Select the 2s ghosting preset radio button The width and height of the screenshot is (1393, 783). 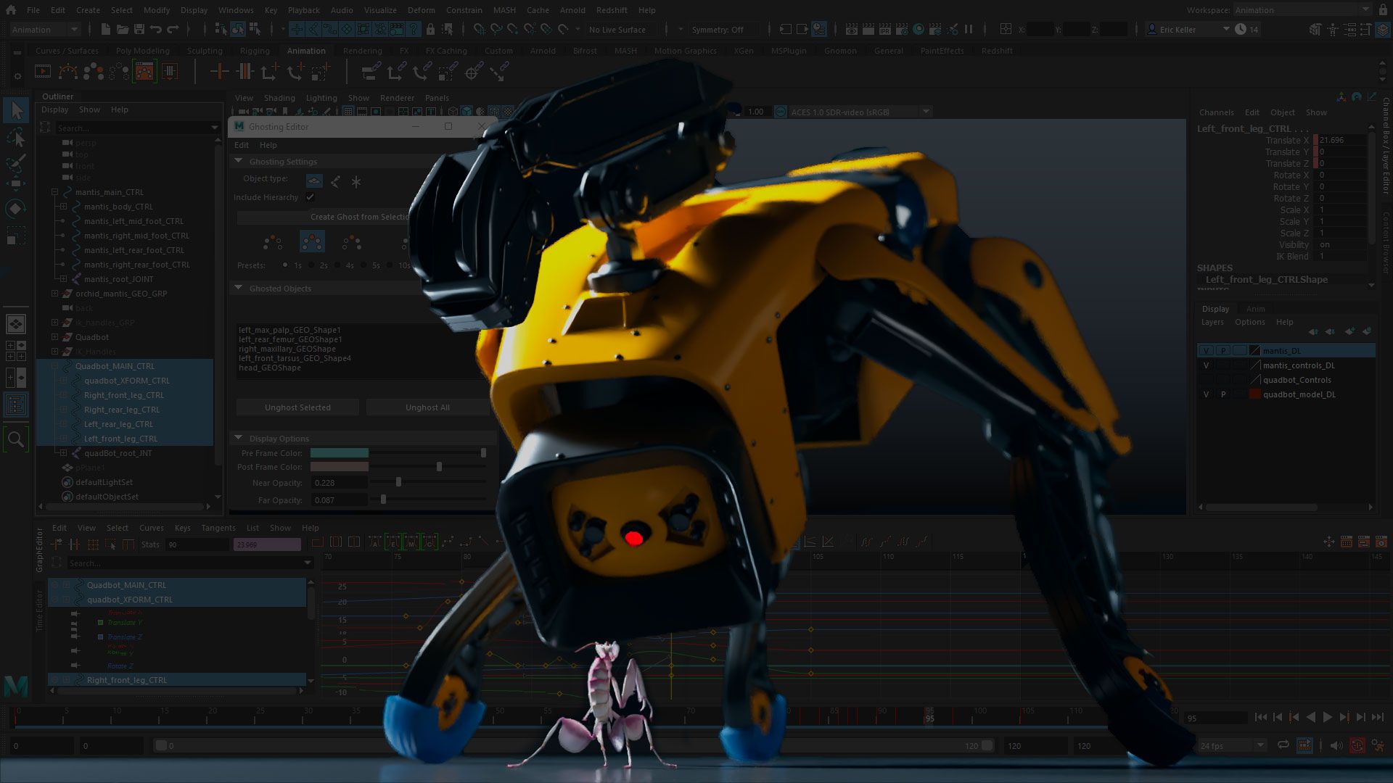click(x=311, y=265)
